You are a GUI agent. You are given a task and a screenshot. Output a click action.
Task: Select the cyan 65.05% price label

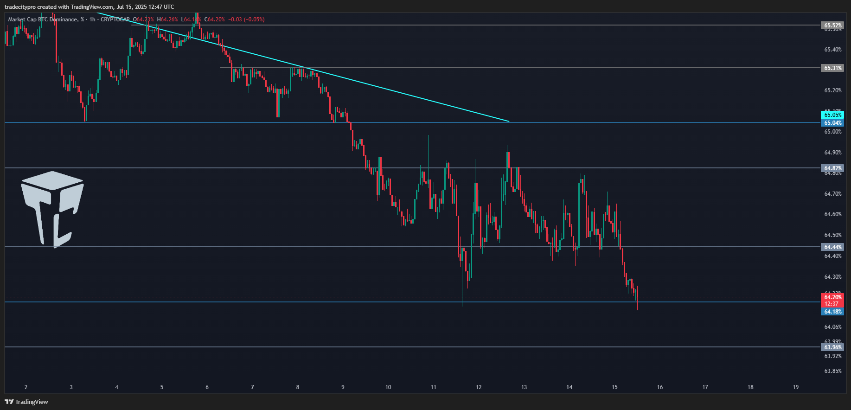pyautogui.click(x=832, y=115)
